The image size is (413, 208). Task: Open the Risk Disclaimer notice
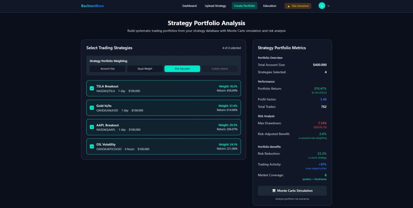(298, 6)
